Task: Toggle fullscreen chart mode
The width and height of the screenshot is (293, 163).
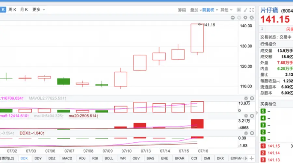Action: pyautogui.click(x=252, y=10)
